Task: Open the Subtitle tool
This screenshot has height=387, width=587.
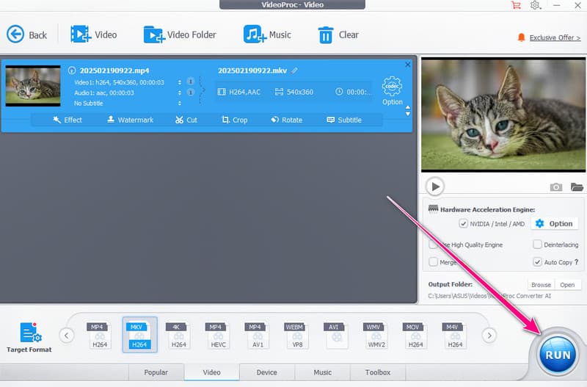Action: click(344, 120)
